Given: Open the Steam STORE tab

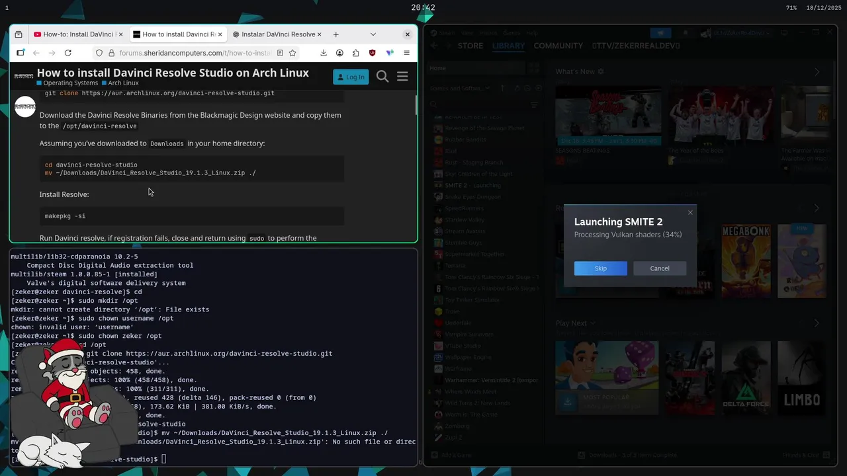Looking at the screenshot, I should pyautogui.click(x=470, y=46).
